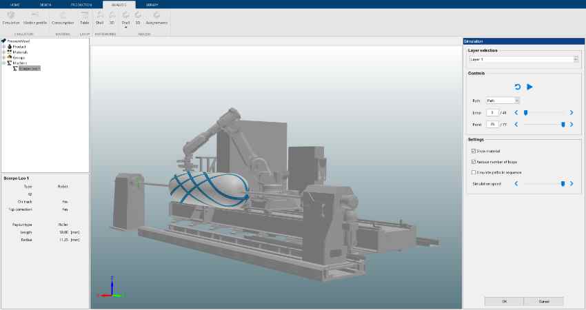Click the left arrow beside Loop slider
Image resolution: width=586 pixels, height=310 pixels.
516,112
